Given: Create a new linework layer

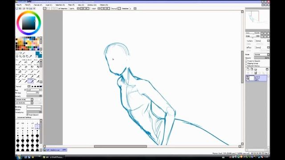Looking at the screenshot, I should (252, 69).
